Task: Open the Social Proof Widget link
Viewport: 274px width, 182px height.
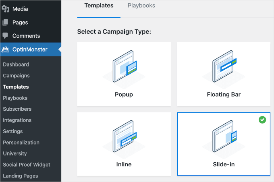Action: click(27, 165)
